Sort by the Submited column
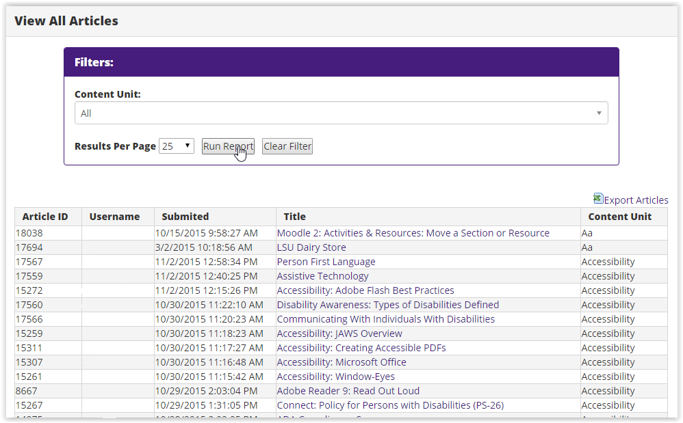The image size is (683, 423). point(183,217)
